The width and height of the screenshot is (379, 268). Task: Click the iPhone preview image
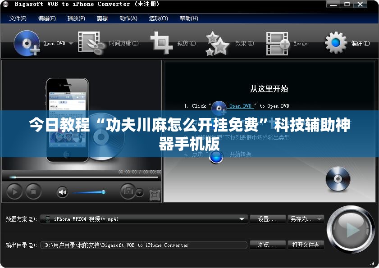point(68,120)
